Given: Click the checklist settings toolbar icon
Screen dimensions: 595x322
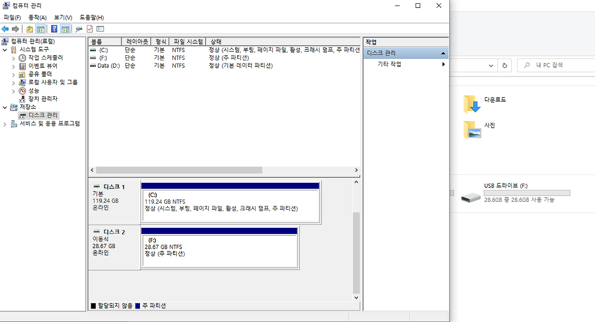Looking at the screenshot, I should click(100, 29).
